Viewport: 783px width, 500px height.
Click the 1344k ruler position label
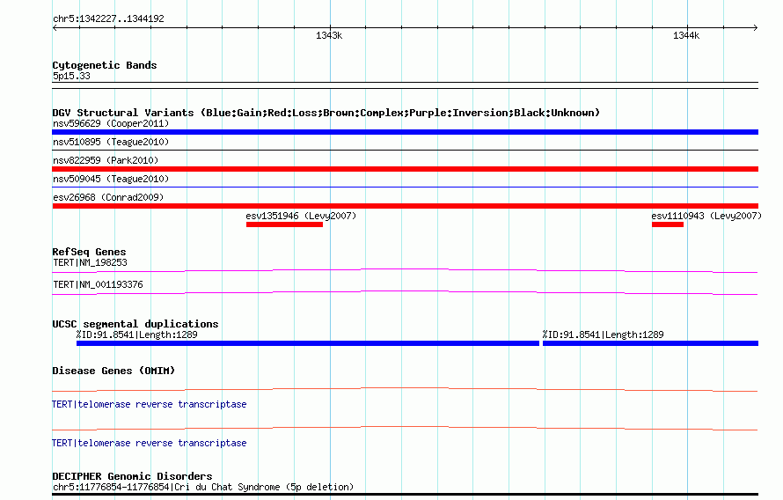[686, 35]
